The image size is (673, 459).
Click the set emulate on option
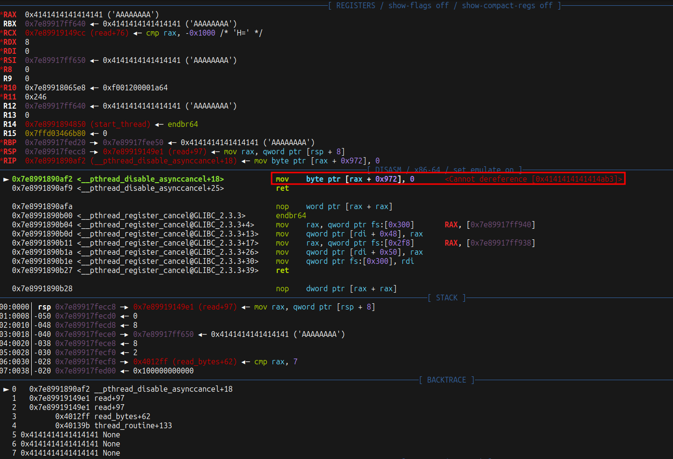click(486, 170)
